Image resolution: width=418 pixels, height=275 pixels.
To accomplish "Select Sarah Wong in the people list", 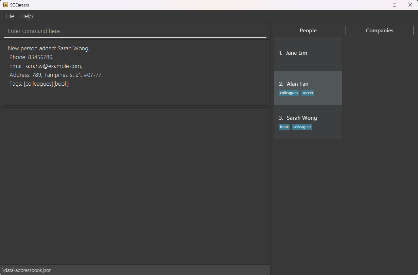I will [x=308, y=118].
